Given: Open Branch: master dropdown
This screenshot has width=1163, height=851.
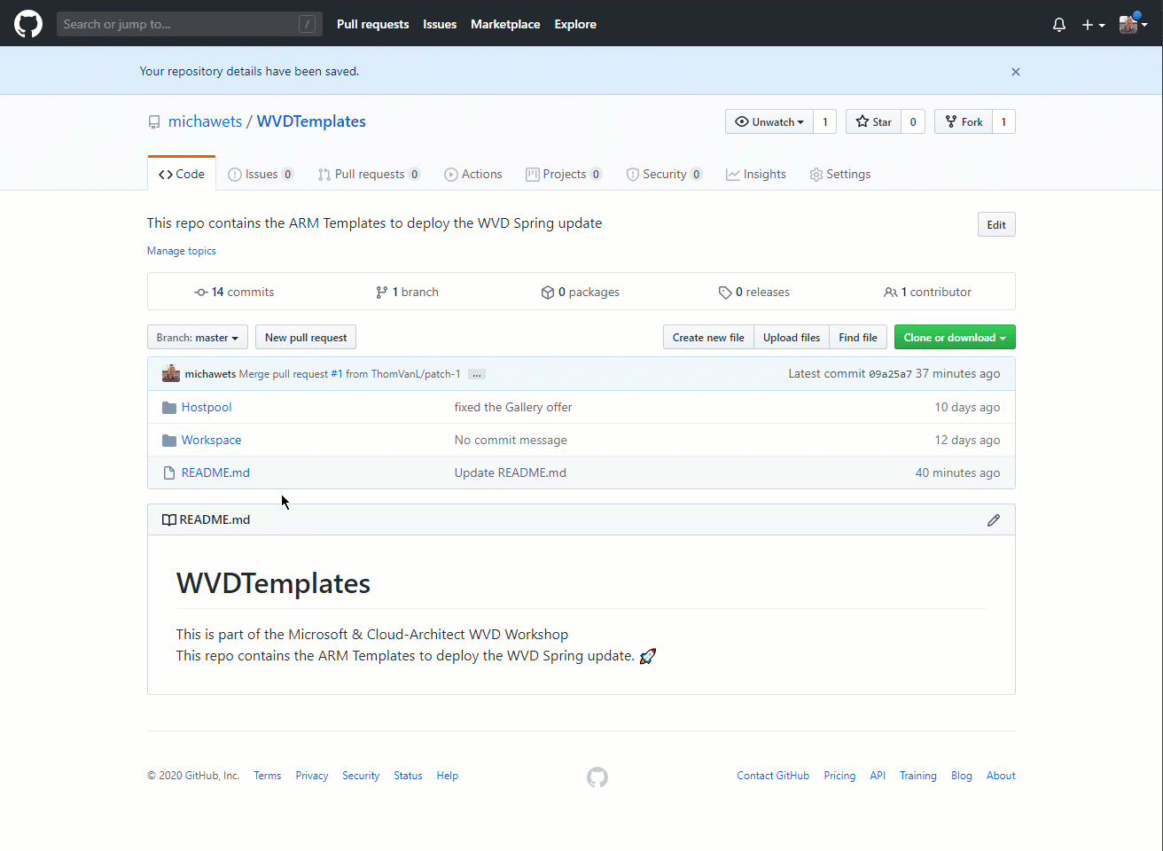Looking at the screenshot, I should click(x=198, y=338).
